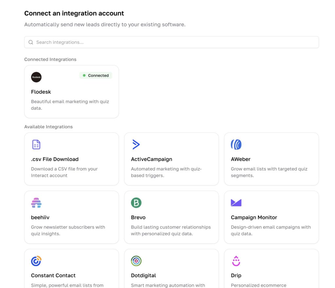Click the pink Drip droplet logo
Image resolution: width=335 pixels, height=288 pixels.
coord(236,261)
